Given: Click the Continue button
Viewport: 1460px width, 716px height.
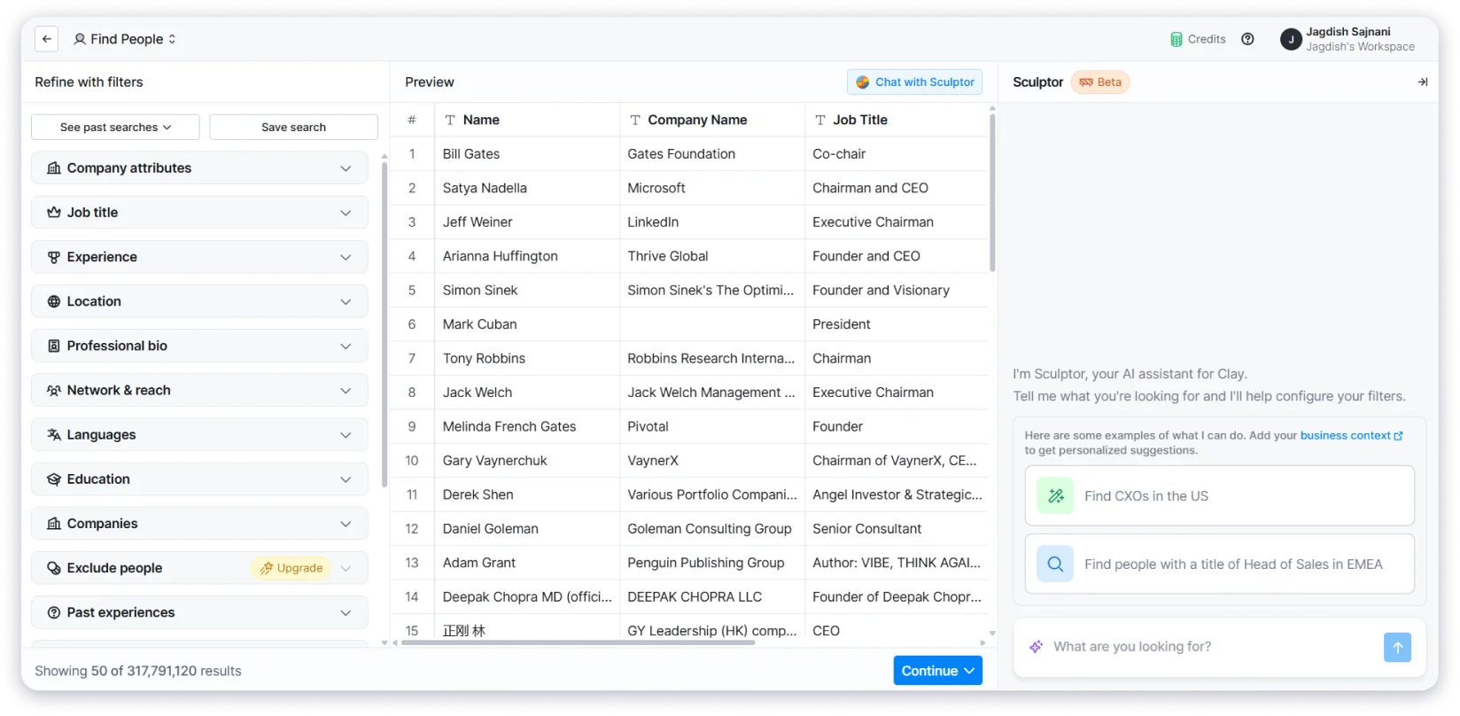Looking at the screenshot, I should (937, 671).
